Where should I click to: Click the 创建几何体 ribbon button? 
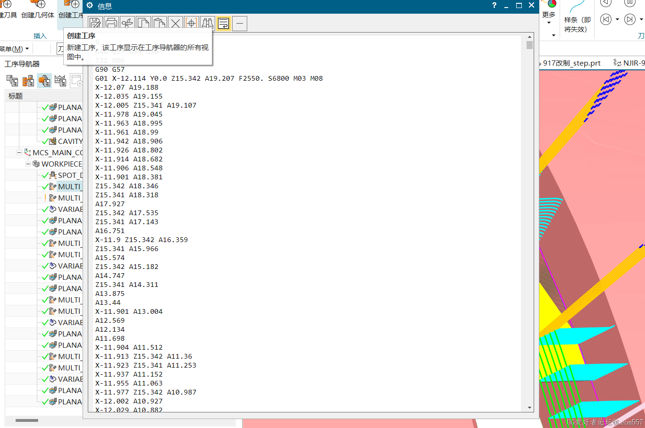tap(38, 9)
